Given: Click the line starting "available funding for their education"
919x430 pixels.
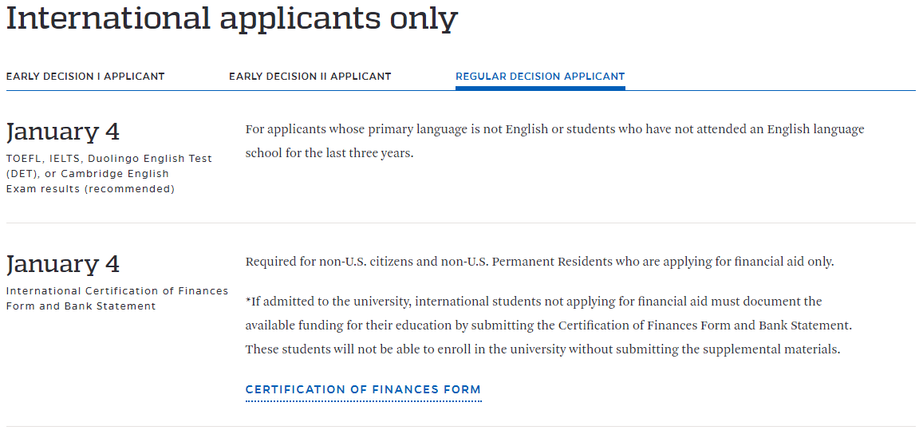Looking at the screenshot, I should (548, 325).
